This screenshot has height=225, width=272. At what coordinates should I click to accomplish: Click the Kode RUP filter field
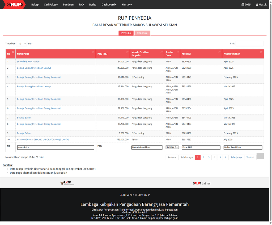(x=201, y=148)
